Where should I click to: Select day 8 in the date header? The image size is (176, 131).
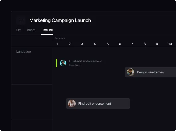tap(145, 44)
